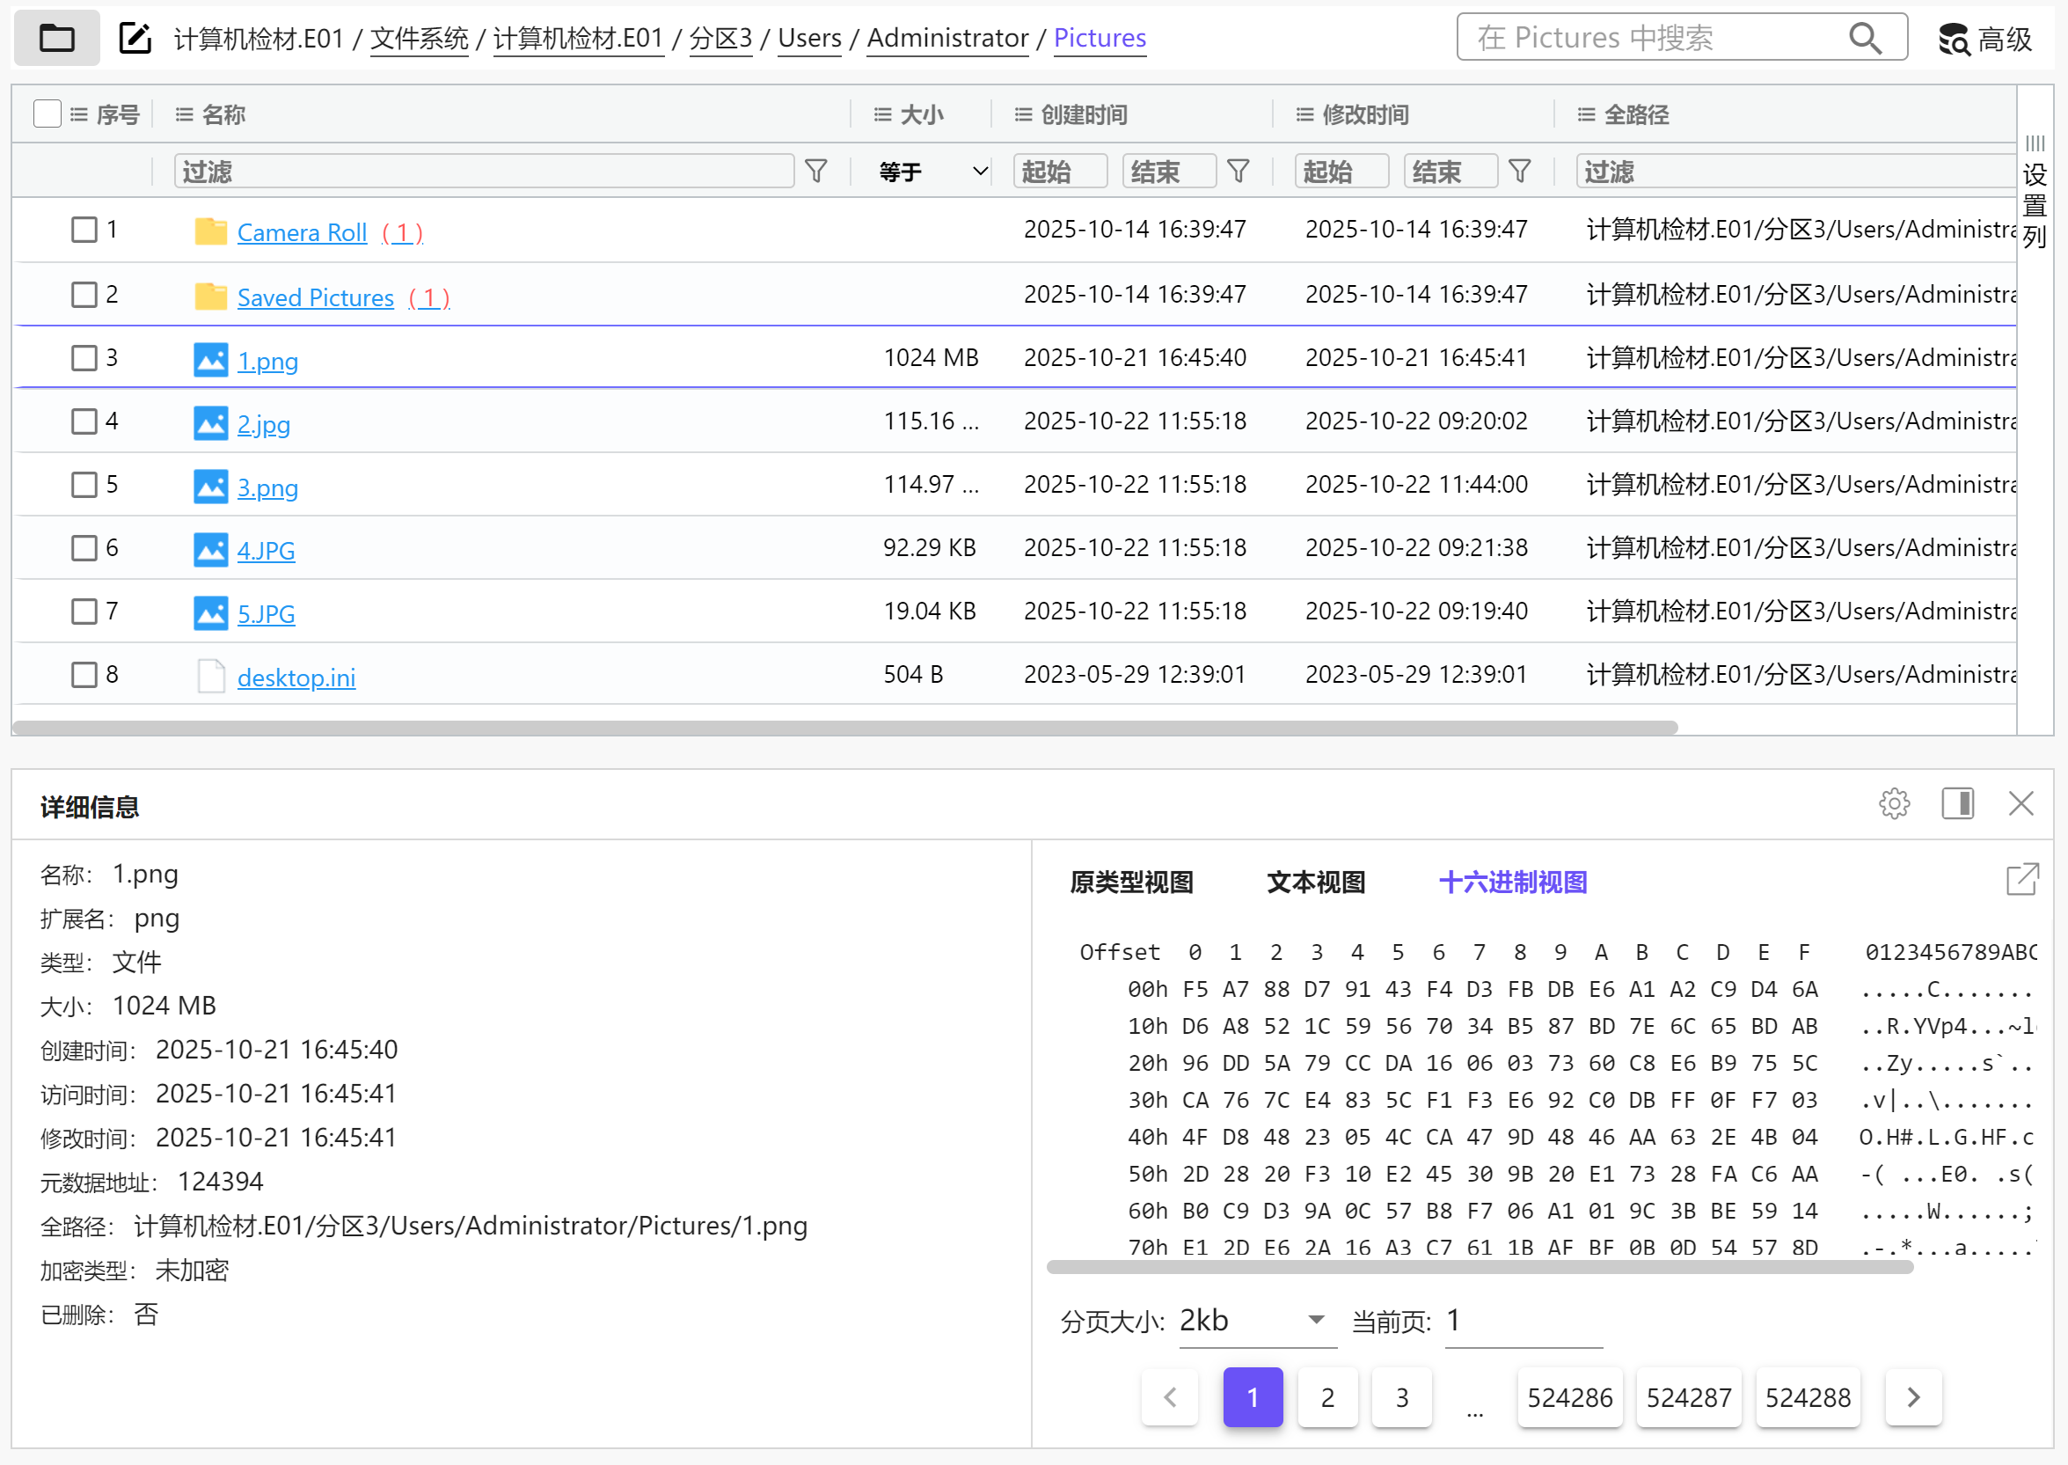Click the folder icon in the path bar
Viewport: 2068px width, 1465px height.
[57, 38]
